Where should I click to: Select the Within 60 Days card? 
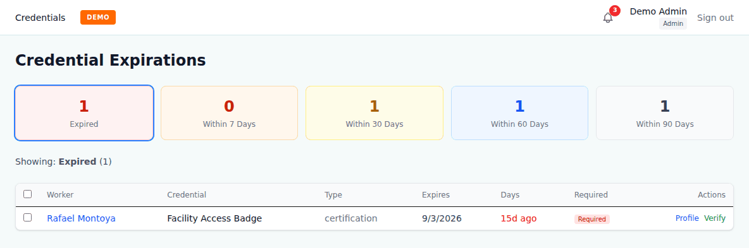point(520,113)
